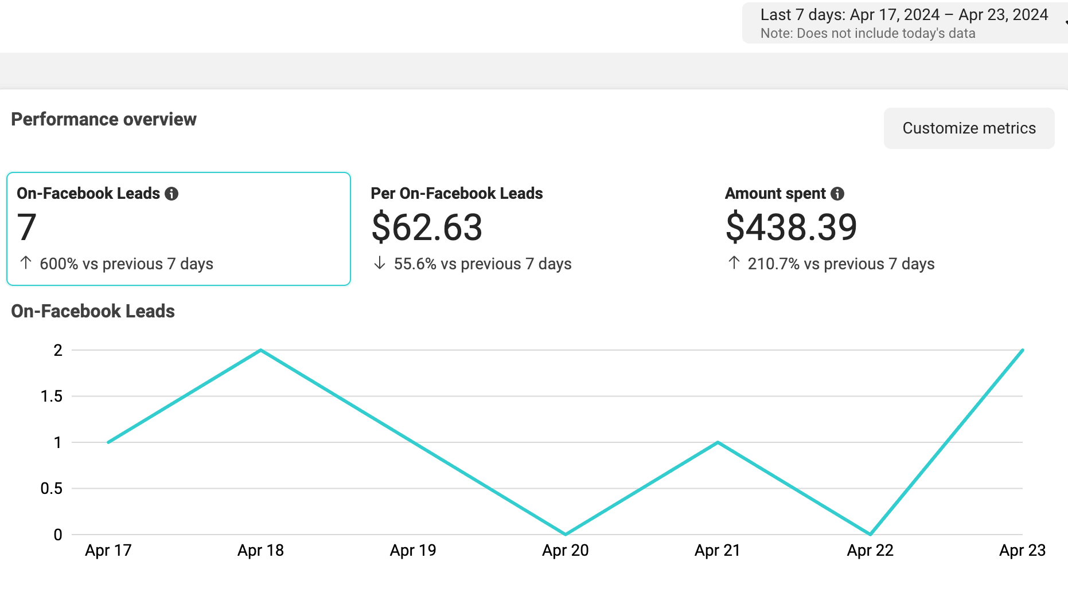Click the Apr 20 zero point on chart line

click(x=566, y=534)
